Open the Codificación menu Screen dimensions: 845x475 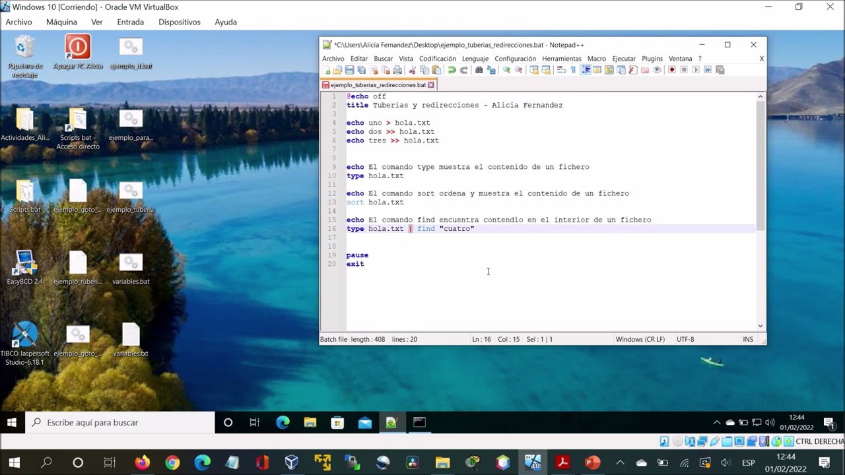pos(438,59)
